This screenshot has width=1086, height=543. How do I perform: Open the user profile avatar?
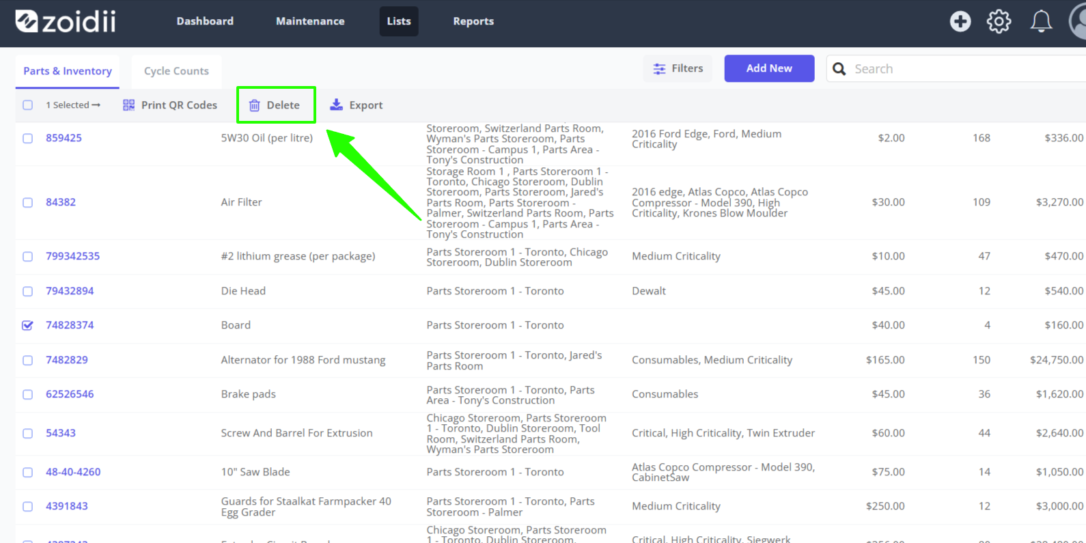point(1078,21)
